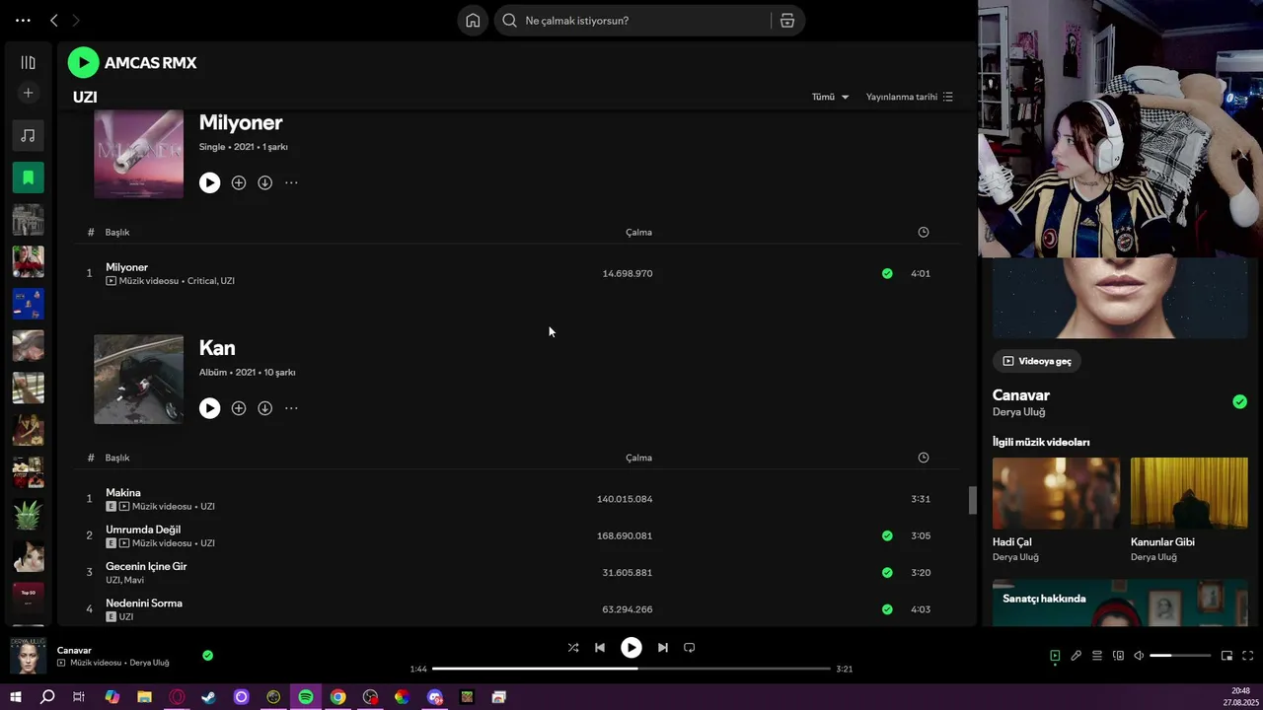Play AMCAS RMX with green play button
1263x710 pixels.
(83, 62)
